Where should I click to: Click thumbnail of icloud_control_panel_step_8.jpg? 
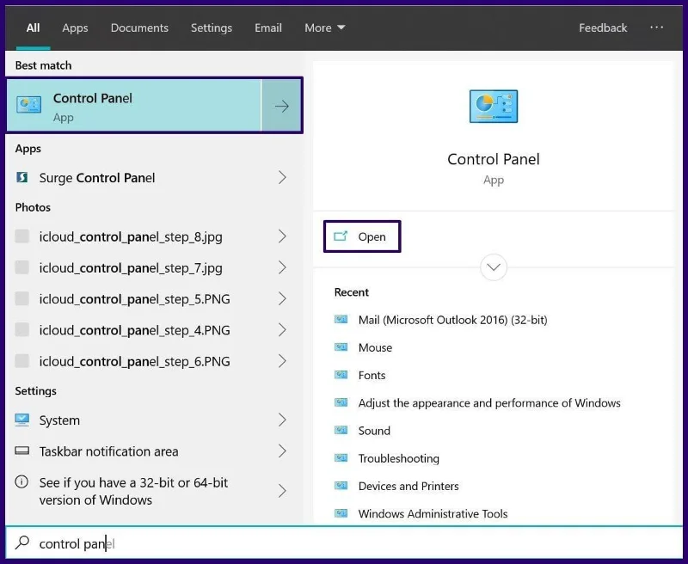[22, 236]
